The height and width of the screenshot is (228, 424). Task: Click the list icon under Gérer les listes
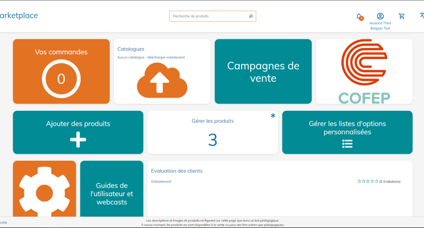(x=347, y=144)
